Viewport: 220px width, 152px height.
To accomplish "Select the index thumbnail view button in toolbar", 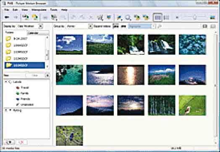I will coord(158,18).
